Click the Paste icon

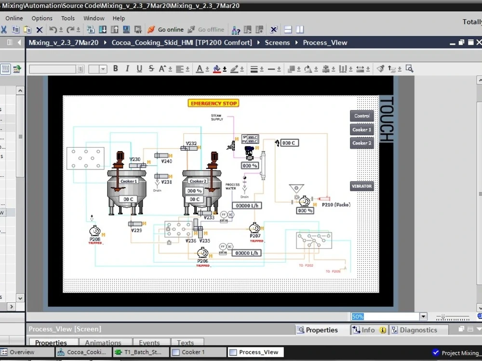point(27,29)
